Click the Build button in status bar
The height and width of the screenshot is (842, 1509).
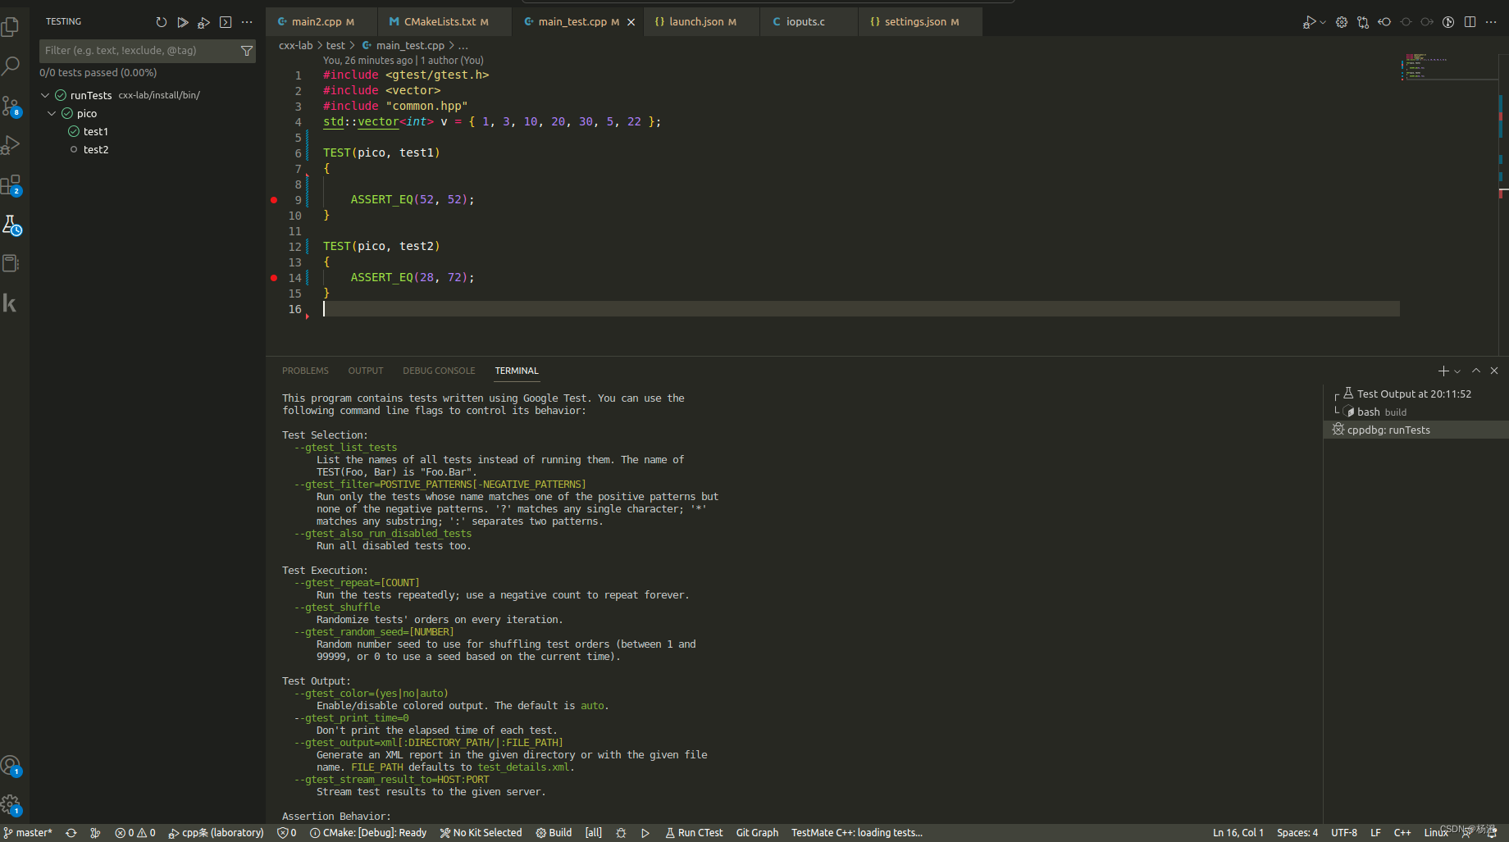tap(554, 833)
